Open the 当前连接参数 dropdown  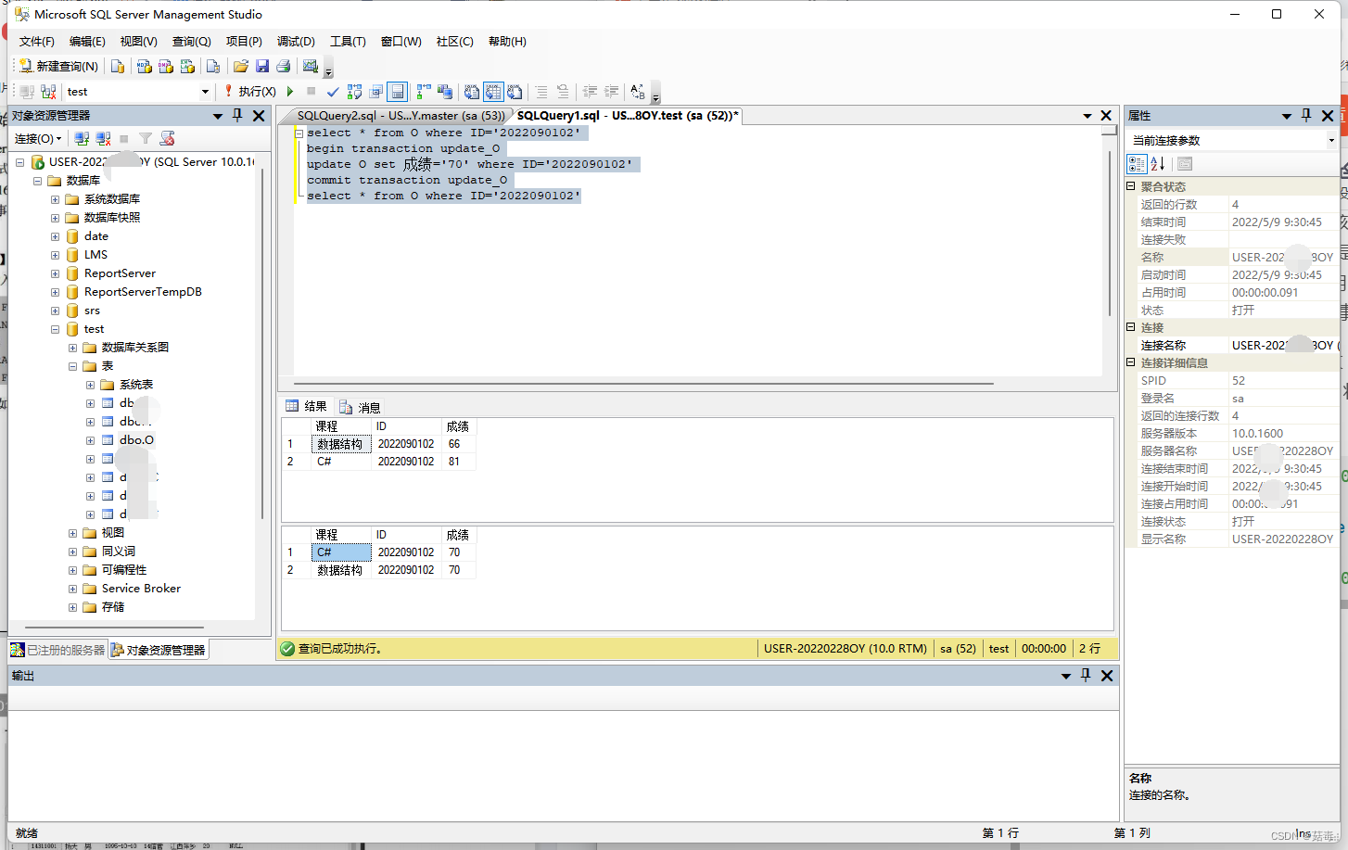1331,140
